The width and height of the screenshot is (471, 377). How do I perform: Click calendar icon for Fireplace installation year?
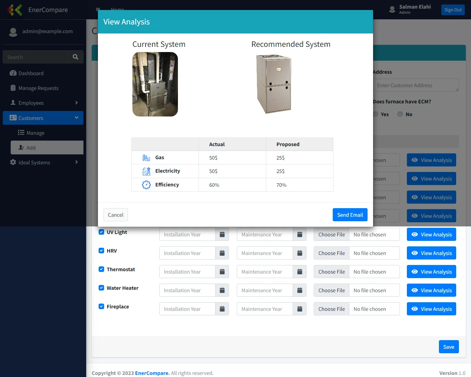pyautogui.click(x=222, y=309)
